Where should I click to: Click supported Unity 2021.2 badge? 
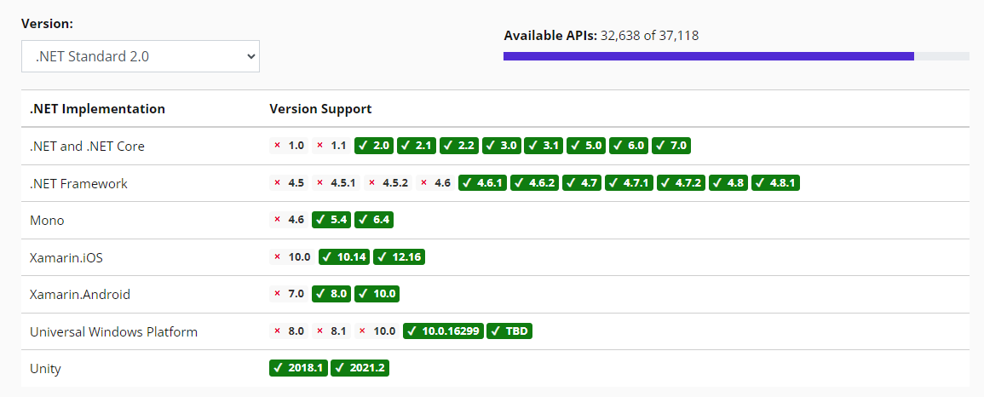point(360,368)
